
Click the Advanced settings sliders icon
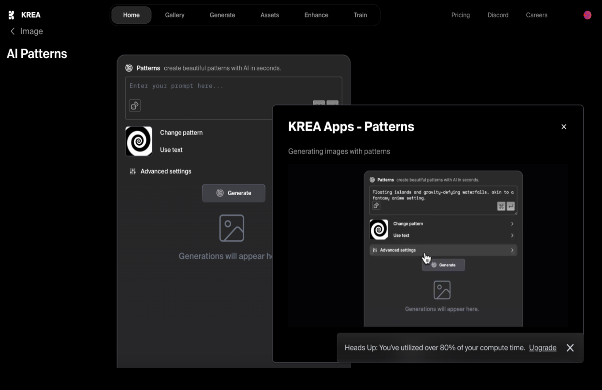coord(133,171)
